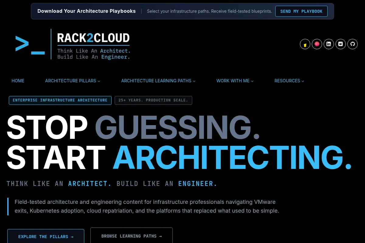Click 'Think Like An Architect' hero subheading
Screen dimensions: 365x243
[112, 183]
